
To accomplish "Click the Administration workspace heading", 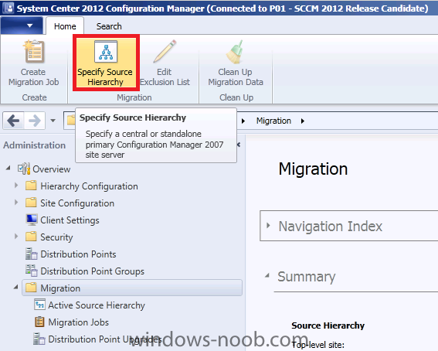I will [34, 145].
